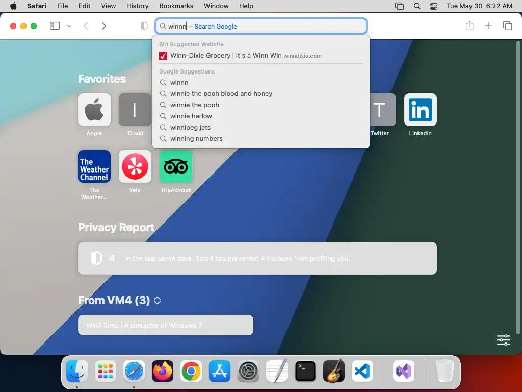522x392 pixels.
Task: Expand the From VM4 device selector
Action: tap(157, 300)
